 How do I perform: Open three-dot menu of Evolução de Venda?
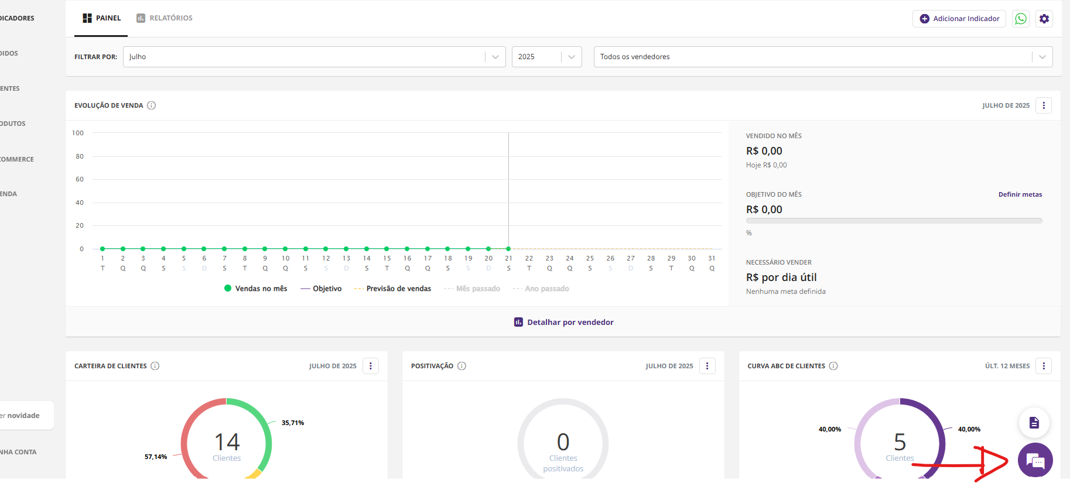point(1044,105)
